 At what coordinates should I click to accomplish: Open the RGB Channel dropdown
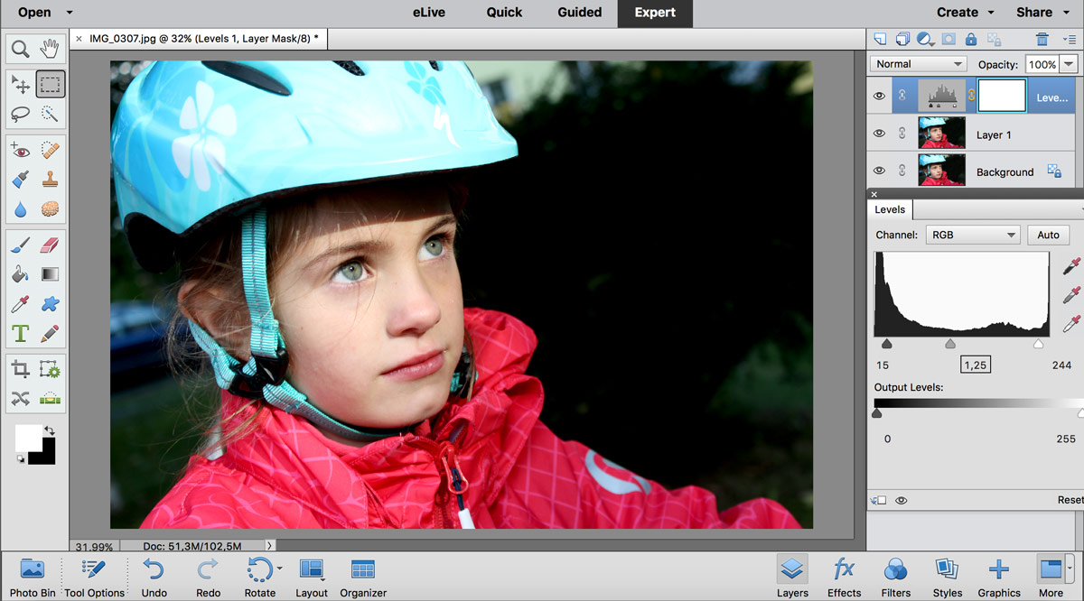coord(972,235)
